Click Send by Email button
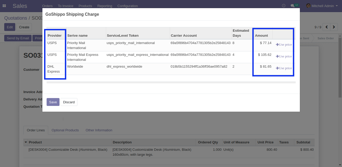This screenshot has height=167, width=342. click(18, 38)
